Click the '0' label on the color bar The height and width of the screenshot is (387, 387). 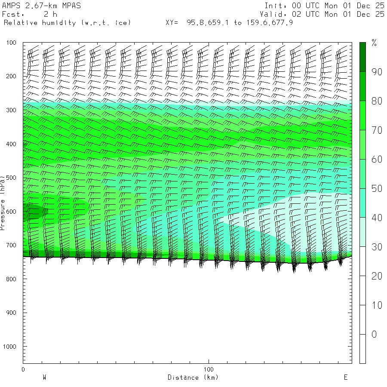coord(374,335)
